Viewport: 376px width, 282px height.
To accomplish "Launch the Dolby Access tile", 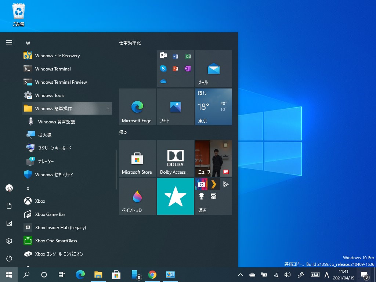I will click(175, 158).
